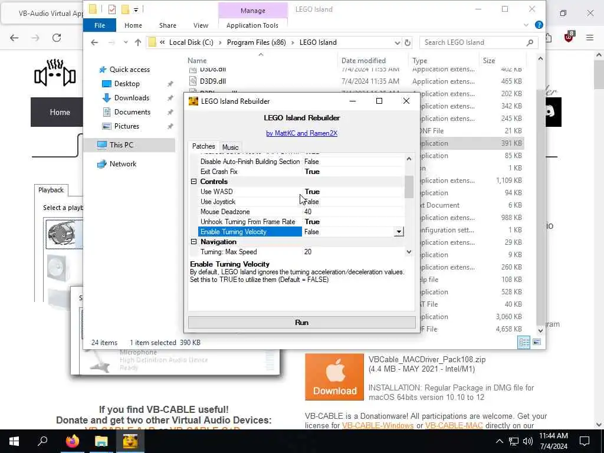Select Unhook Turning From Frame Rate row

click(300, 222)
